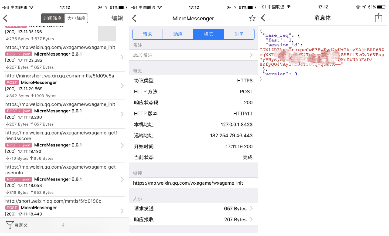Click the 协议类型 HTTPS row
This screenshot has width=389, height=236.
(193, 81)
